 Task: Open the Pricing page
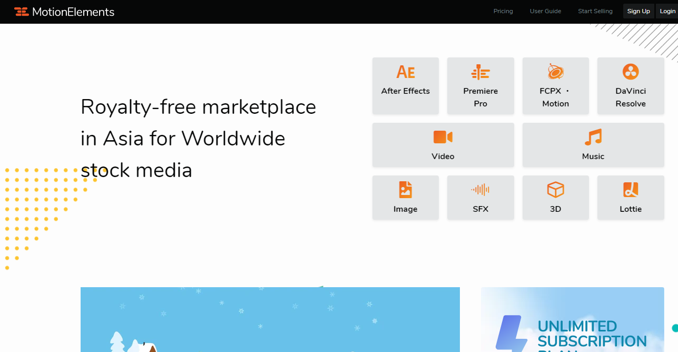click(x=503, y=11)
